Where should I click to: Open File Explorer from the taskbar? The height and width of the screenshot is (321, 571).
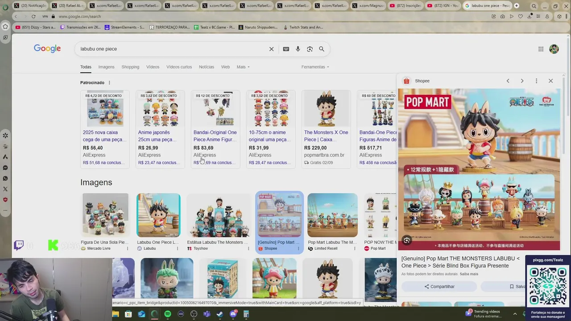[x=115, y=314]
